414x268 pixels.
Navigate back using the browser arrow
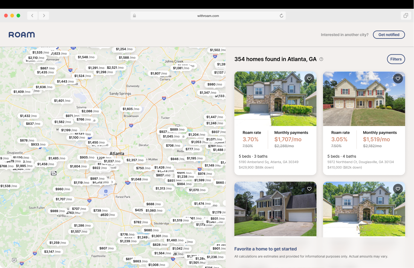pyautogui.click(x=32, y=16)
